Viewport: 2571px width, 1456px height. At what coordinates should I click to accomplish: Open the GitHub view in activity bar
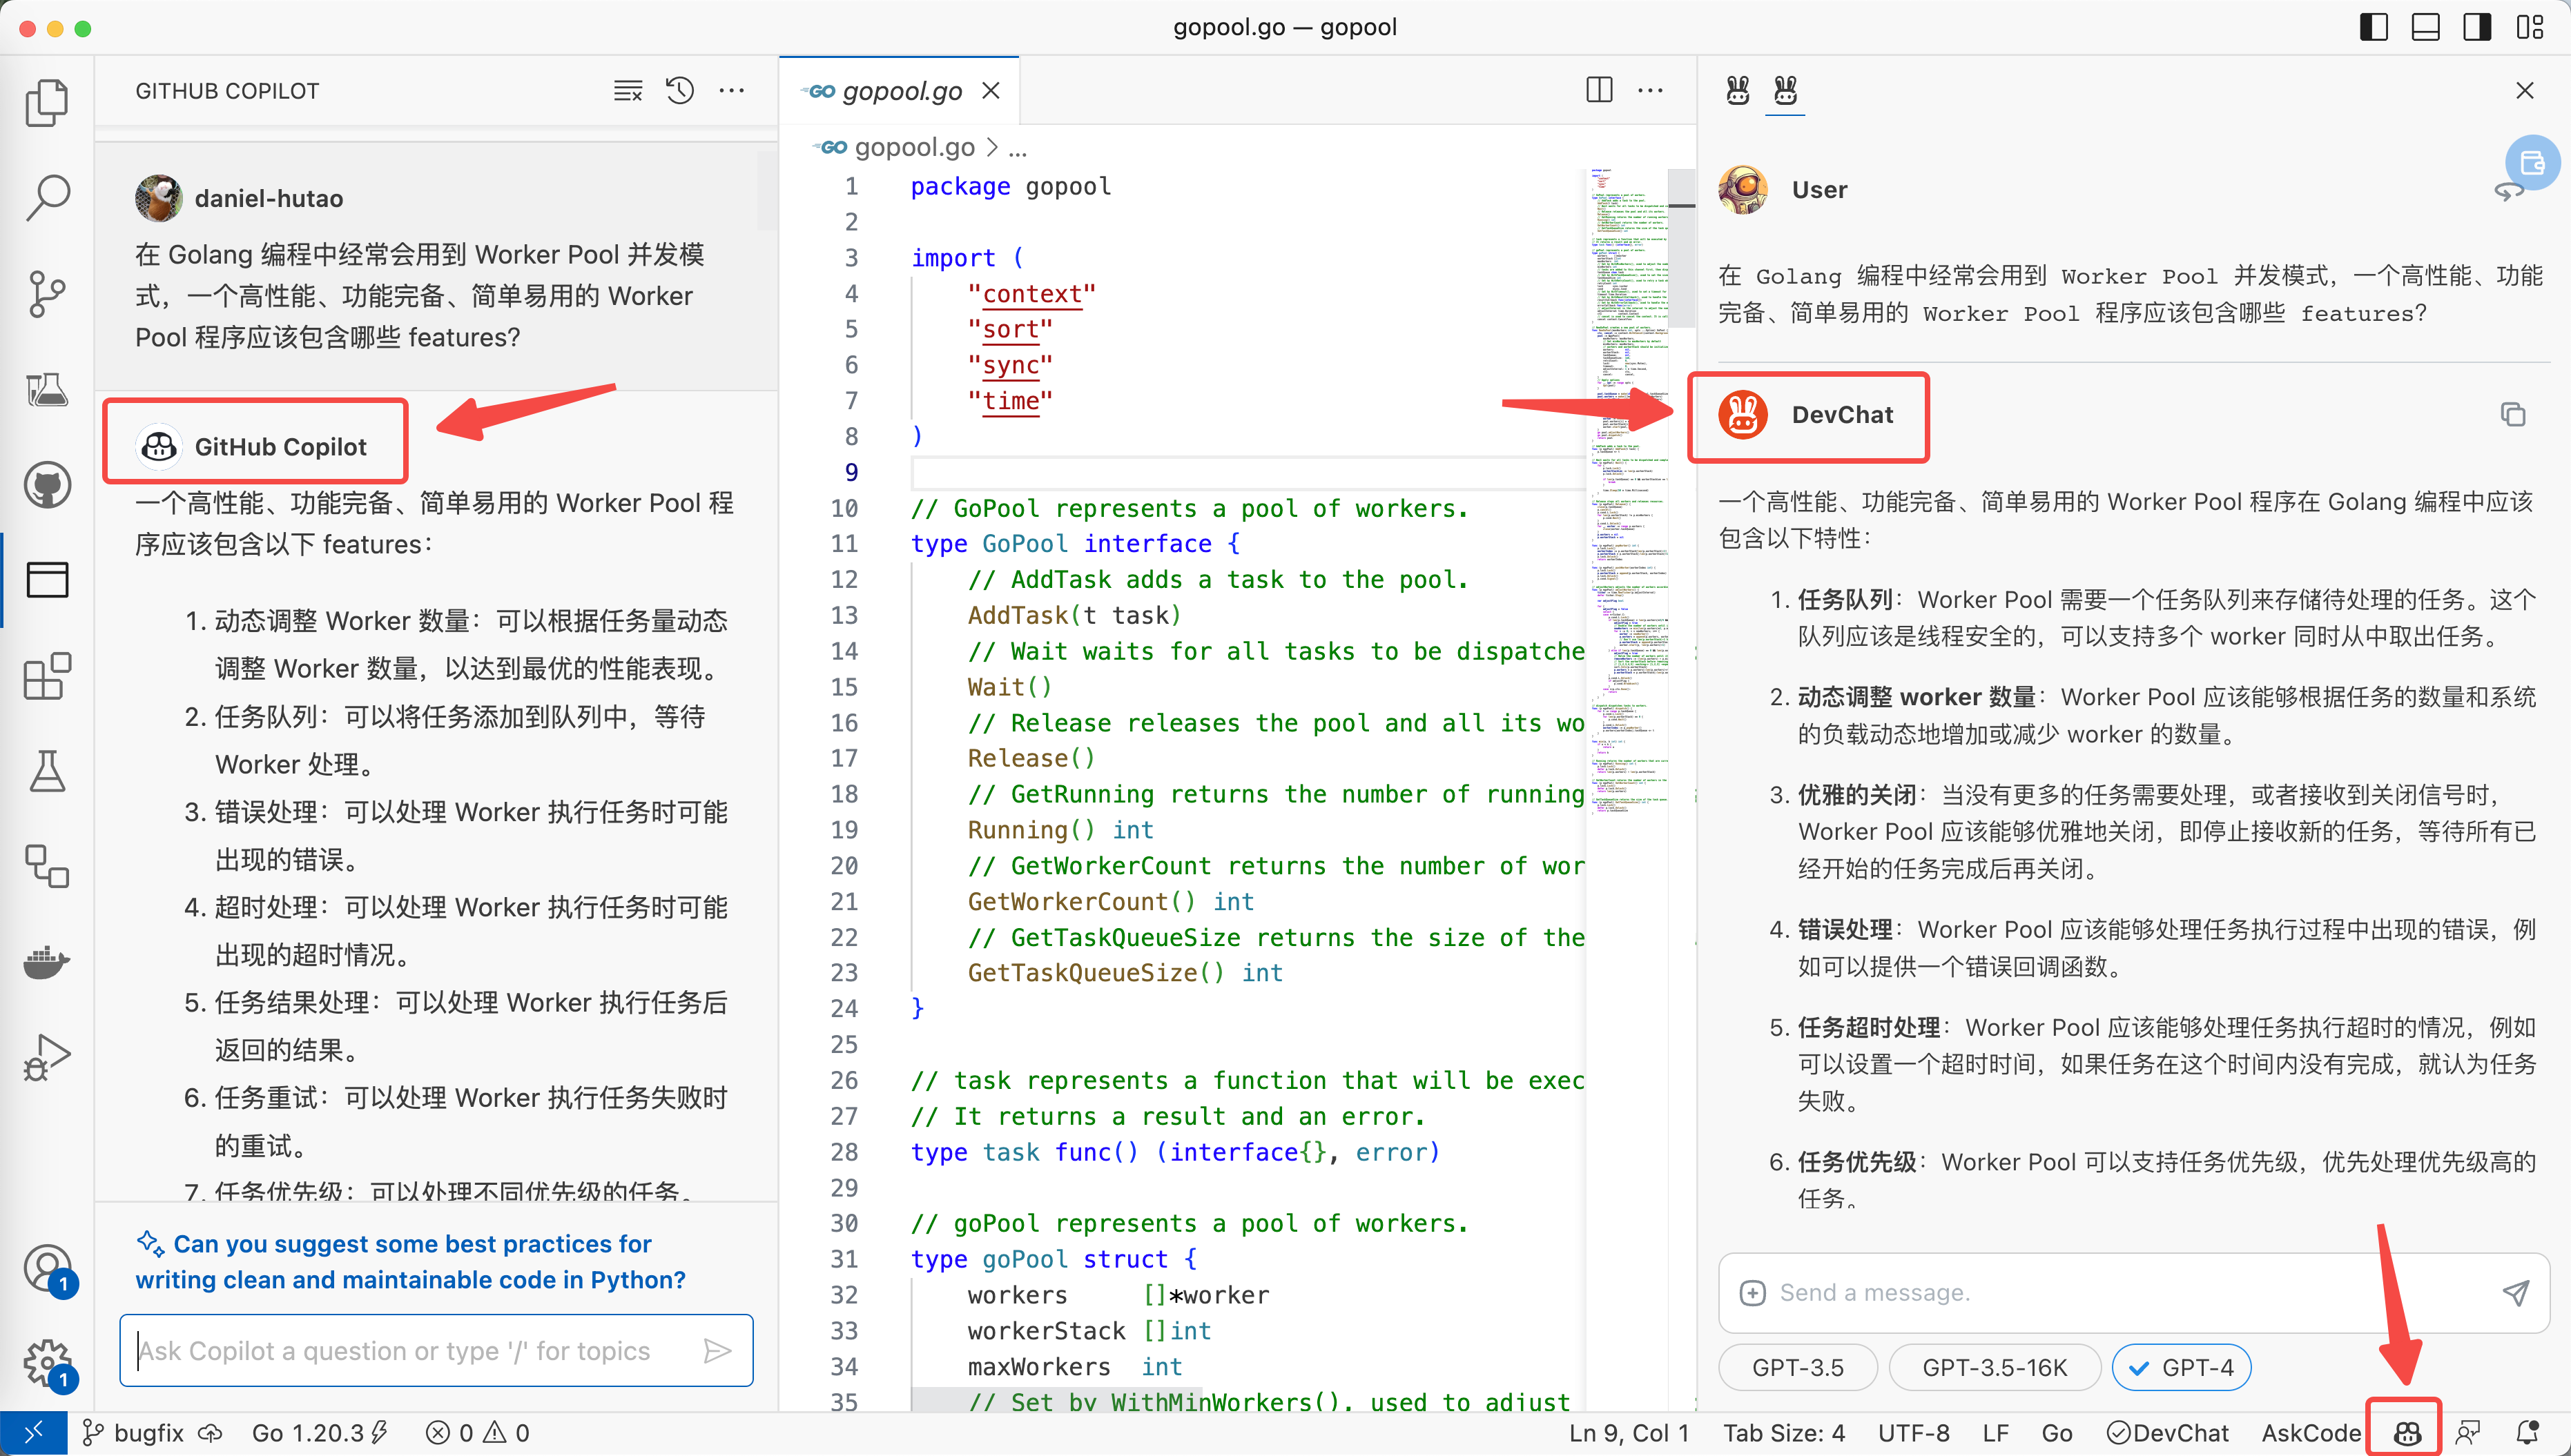47,485
